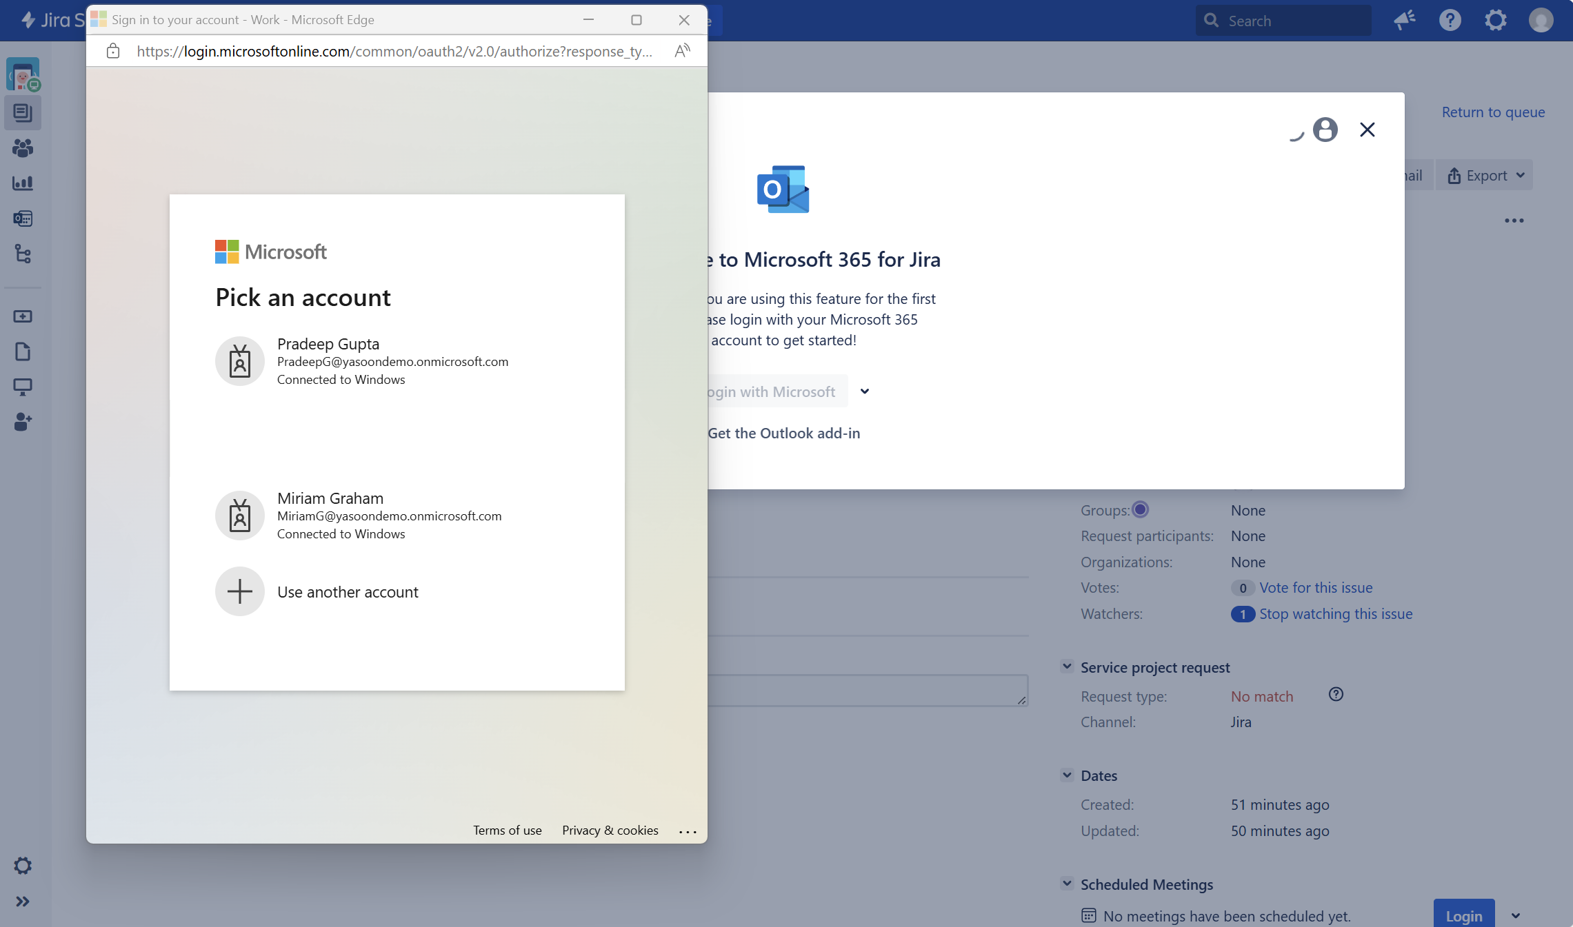
Task: Open the Reports chart icon in sidebar
Action: (23, 183)
